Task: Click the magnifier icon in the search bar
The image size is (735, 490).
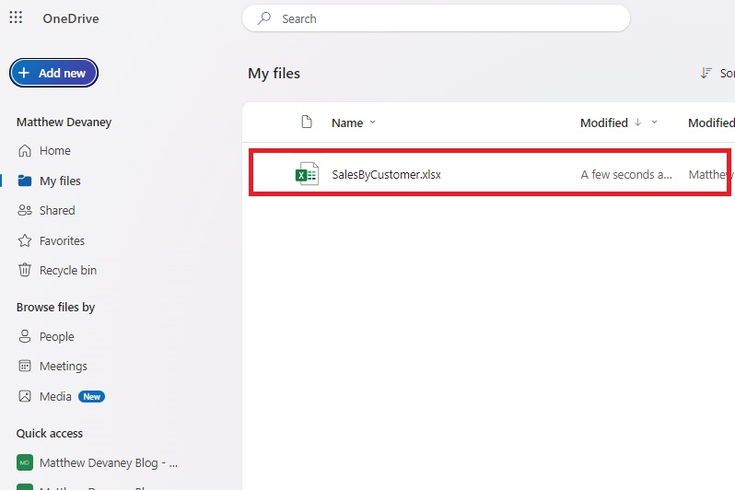Action: (264, 18)
